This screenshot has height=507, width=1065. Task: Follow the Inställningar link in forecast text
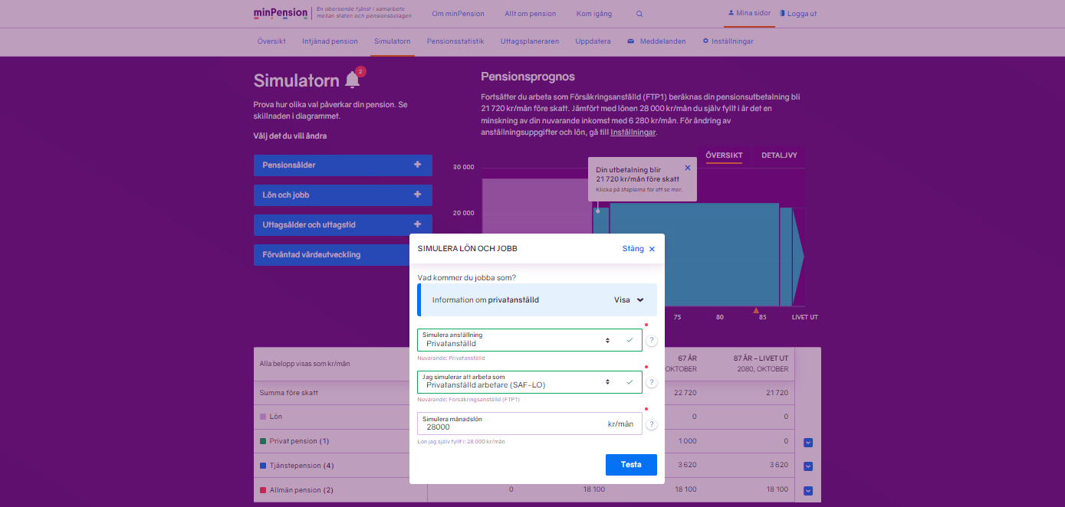633,132
